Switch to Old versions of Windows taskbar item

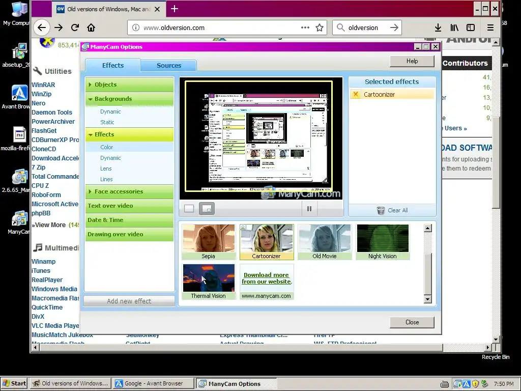[71, 383]
